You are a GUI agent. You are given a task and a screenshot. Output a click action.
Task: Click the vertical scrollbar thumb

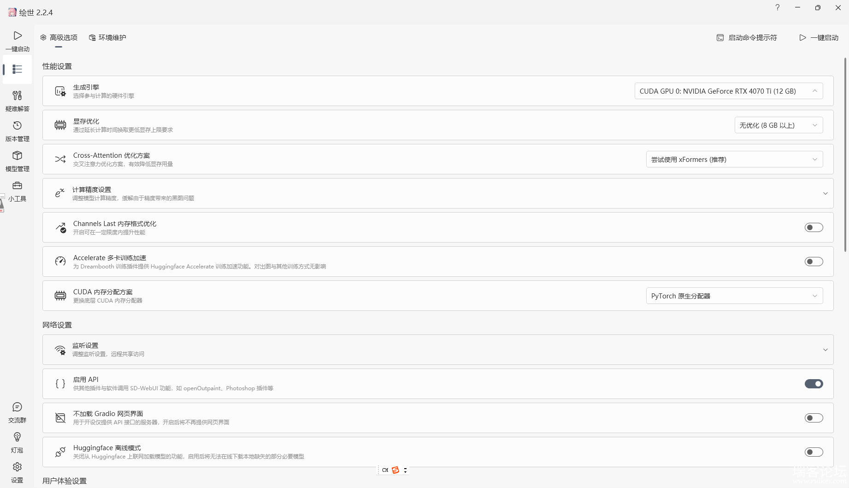coord(845,155)
